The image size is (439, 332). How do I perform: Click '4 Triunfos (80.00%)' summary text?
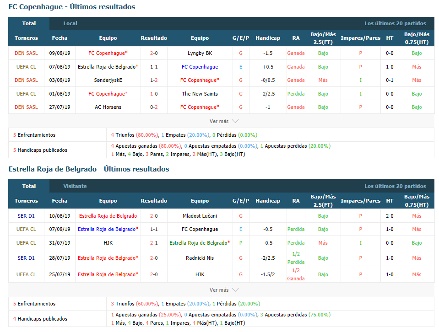135,135
